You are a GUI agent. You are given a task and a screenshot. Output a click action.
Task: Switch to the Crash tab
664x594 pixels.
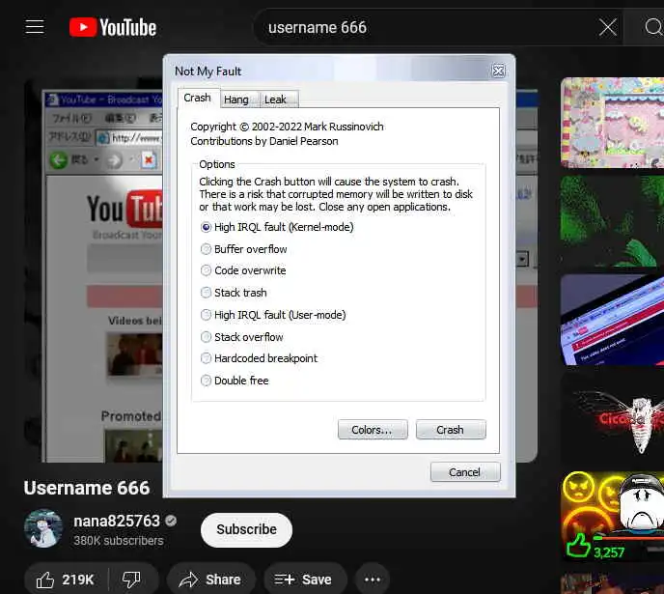pos(197,98)
